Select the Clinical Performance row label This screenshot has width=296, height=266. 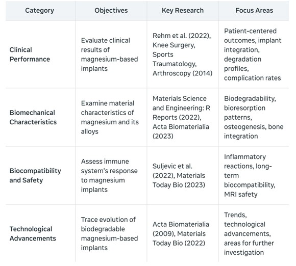(30, 55)
